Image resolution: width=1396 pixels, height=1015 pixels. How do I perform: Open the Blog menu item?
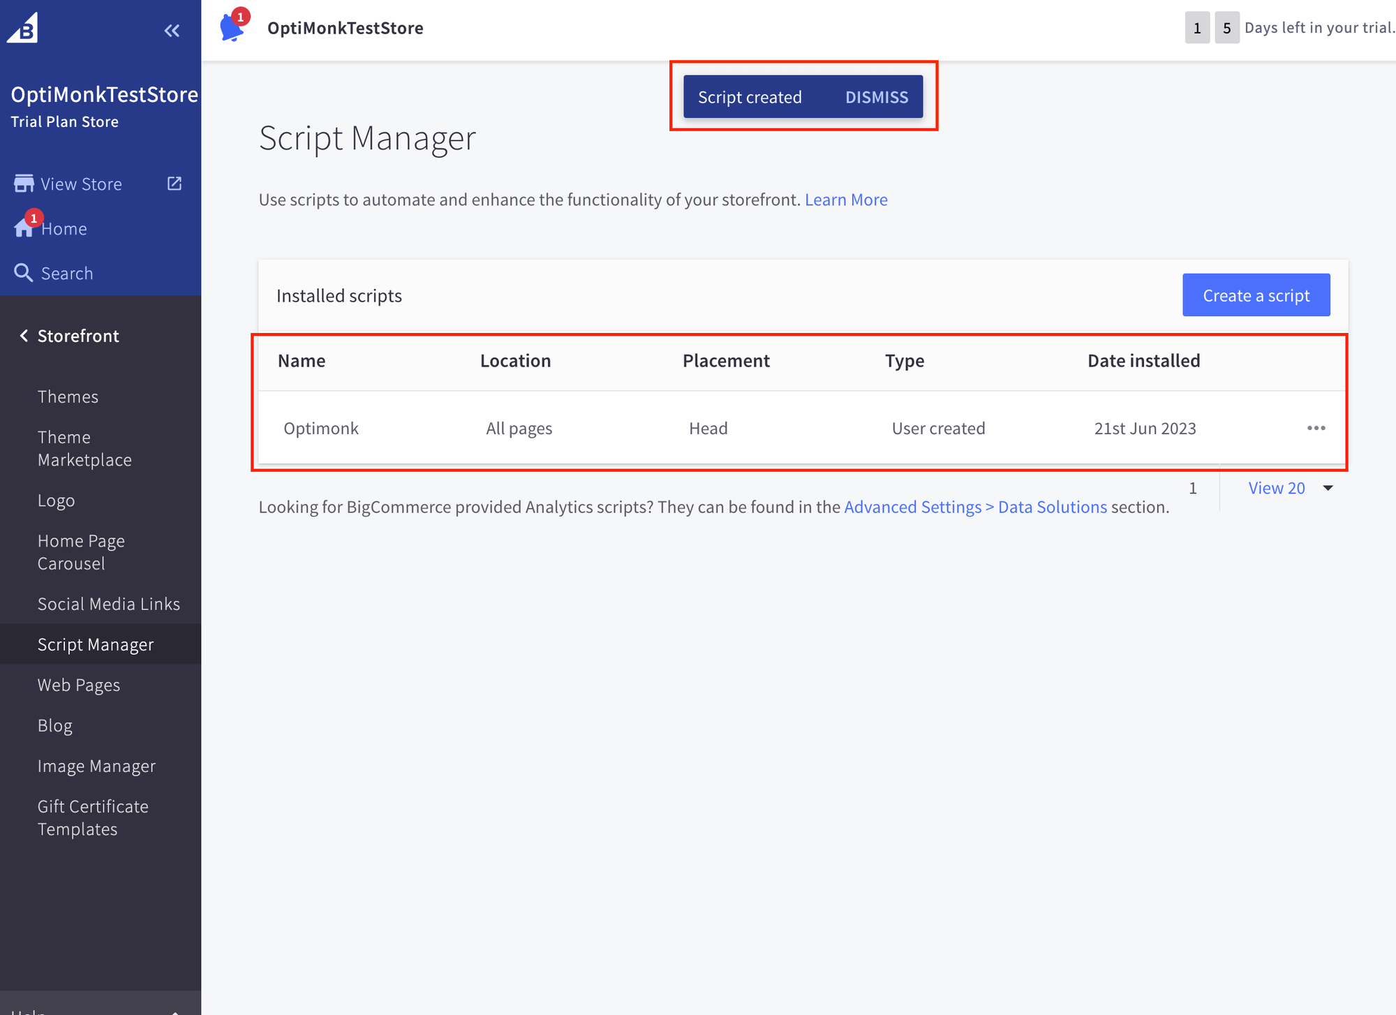coord(55,725)
